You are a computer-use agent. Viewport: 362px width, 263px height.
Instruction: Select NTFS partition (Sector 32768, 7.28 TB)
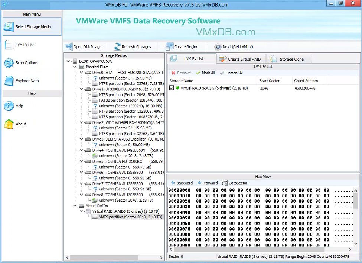[131, 83]
